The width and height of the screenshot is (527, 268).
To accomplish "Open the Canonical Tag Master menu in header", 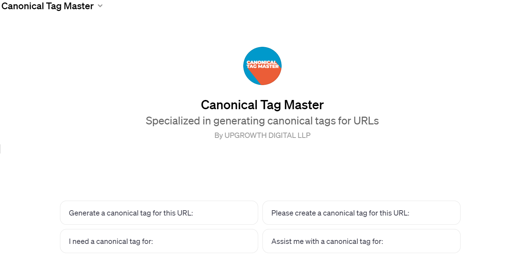I will click(x=52, y=6).
